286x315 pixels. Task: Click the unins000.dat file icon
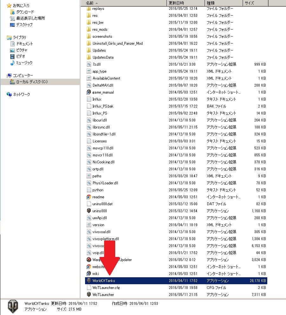point(89,204)
